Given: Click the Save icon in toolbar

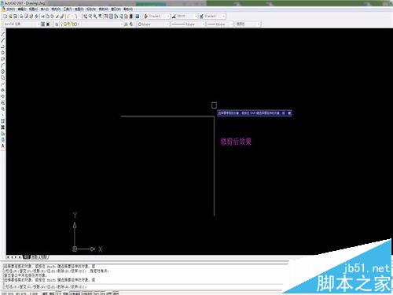Looking at the screenshot, I should 15,17.
